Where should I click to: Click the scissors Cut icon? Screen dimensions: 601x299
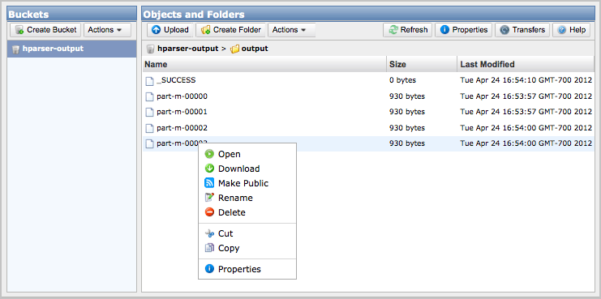pyautogui.click(x=209, y=233)
